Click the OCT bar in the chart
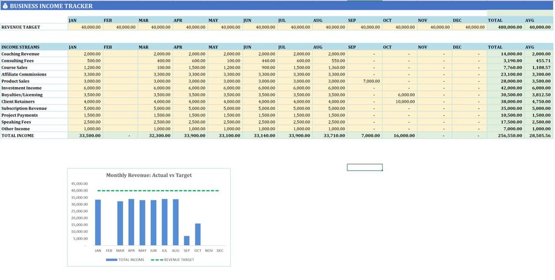Image resolution: width=555 pixels, height=280 pixels. pos(198,234)
